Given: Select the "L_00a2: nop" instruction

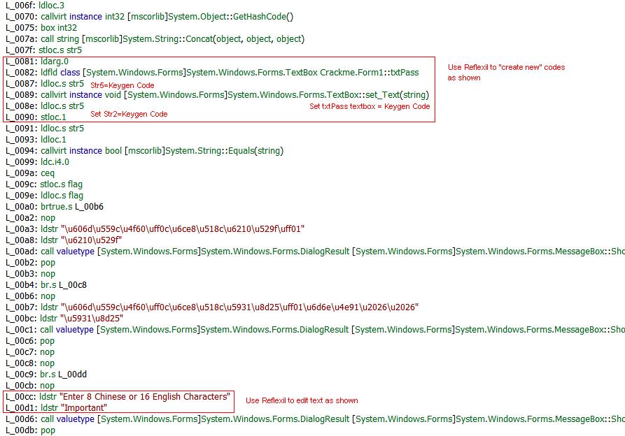Looking at the screenshot, I should [30, 217].
